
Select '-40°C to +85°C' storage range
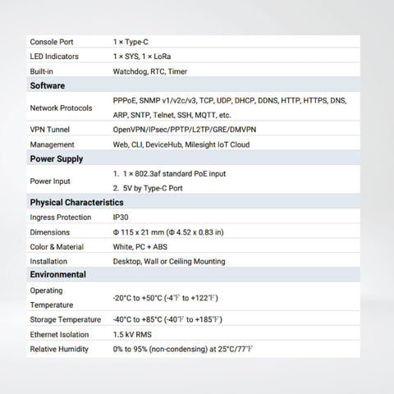coord(167,319)
